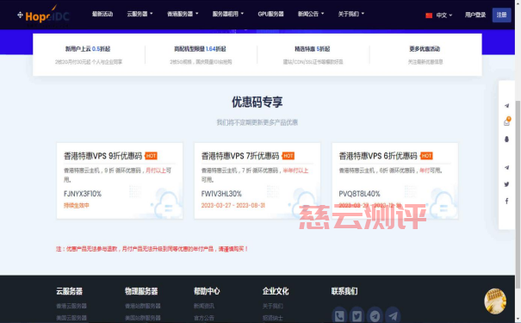Click date range 2023-03-27 - 2023-08-31
Image resolution: width=521 pixels, height=323 pixels.
pyautogui.click(x=233, y=205)
